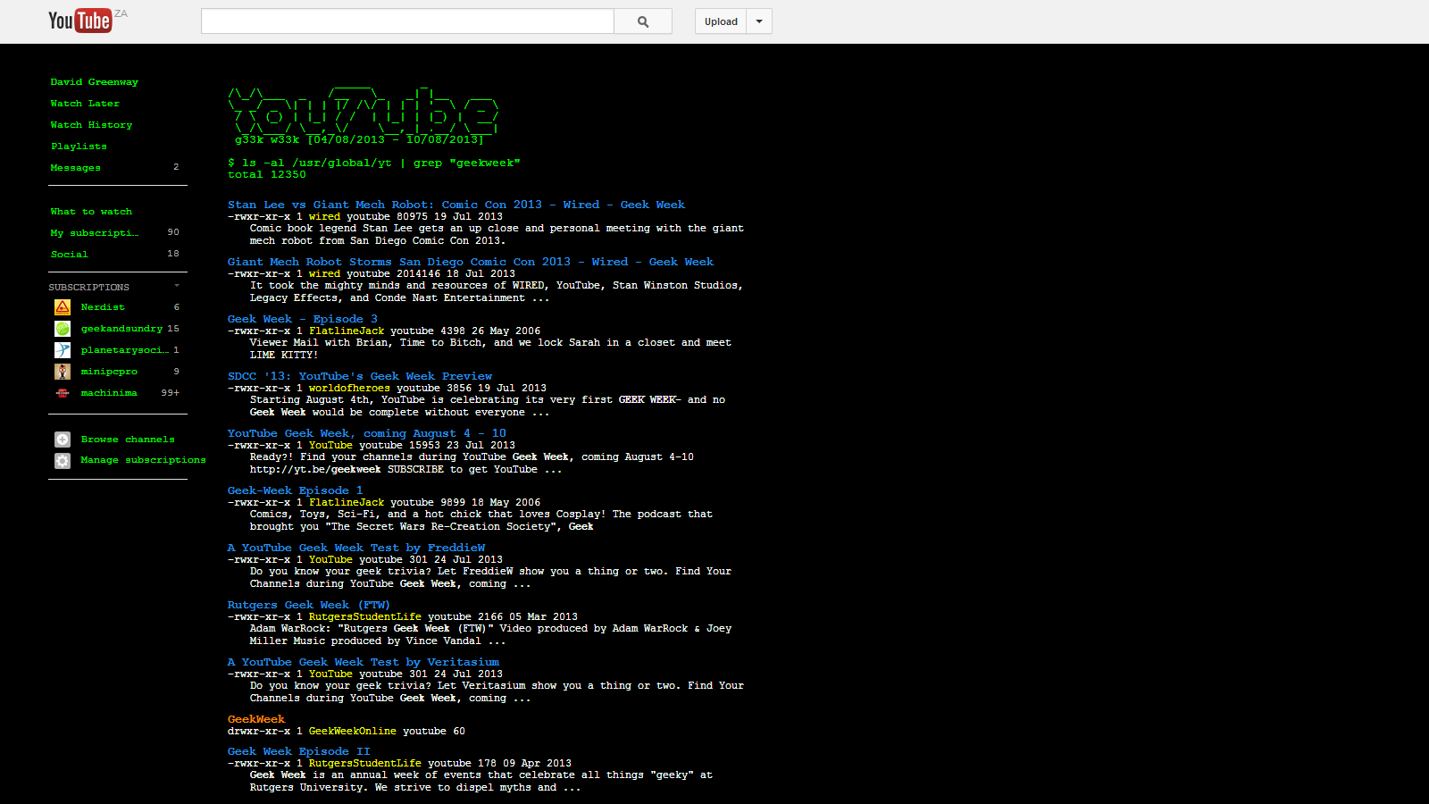Click FlatlineJack uploader under Episode 3
Image resolution: width=1429 pixels, height=804 pixels.
pos(347,331)
